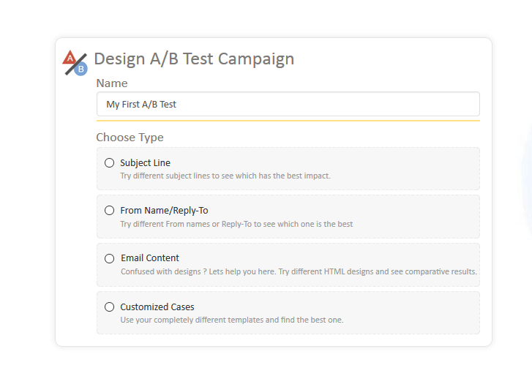532x387 pixels.
Task: Click the 'Use your completely different templates' description
Action: (x=231, y=320)
